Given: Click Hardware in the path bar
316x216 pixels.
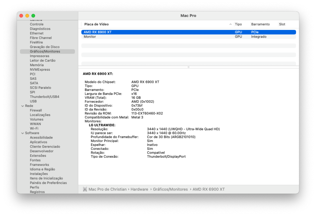Looking at the screenshot, I should [139, 189].
